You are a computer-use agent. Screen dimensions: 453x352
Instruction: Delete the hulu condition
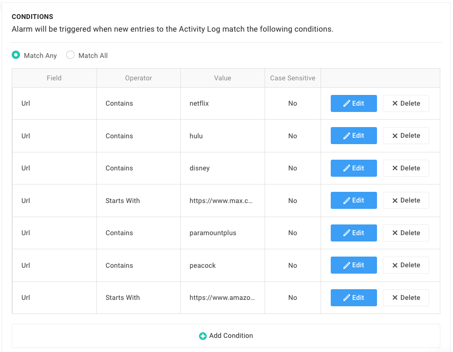click(x=406, y=136)
